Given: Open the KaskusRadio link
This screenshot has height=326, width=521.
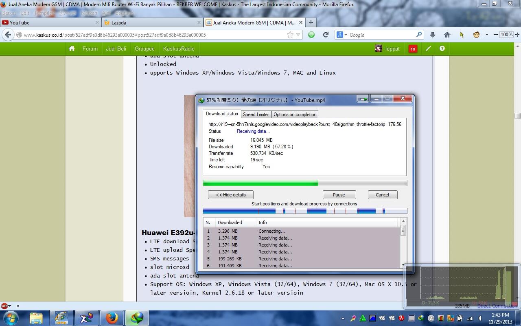Looking at the screenshot, I should pos(179,48).
